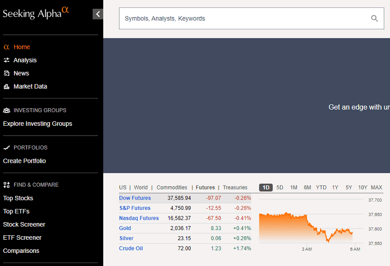Click the Portfolios trend line icon

7,148
